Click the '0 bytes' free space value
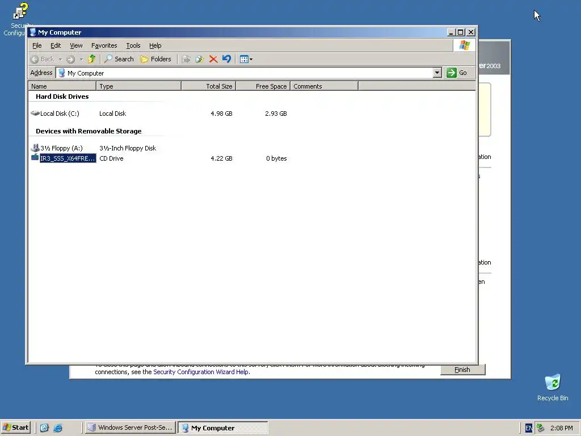 [276, 158]
